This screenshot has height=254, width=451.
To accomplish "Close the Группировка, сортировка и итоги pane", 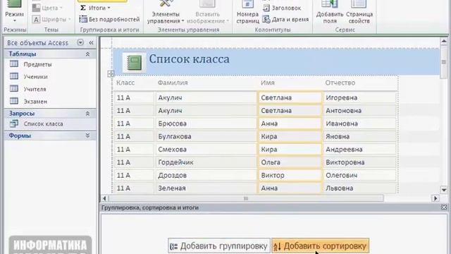I will tap(444, 207).
